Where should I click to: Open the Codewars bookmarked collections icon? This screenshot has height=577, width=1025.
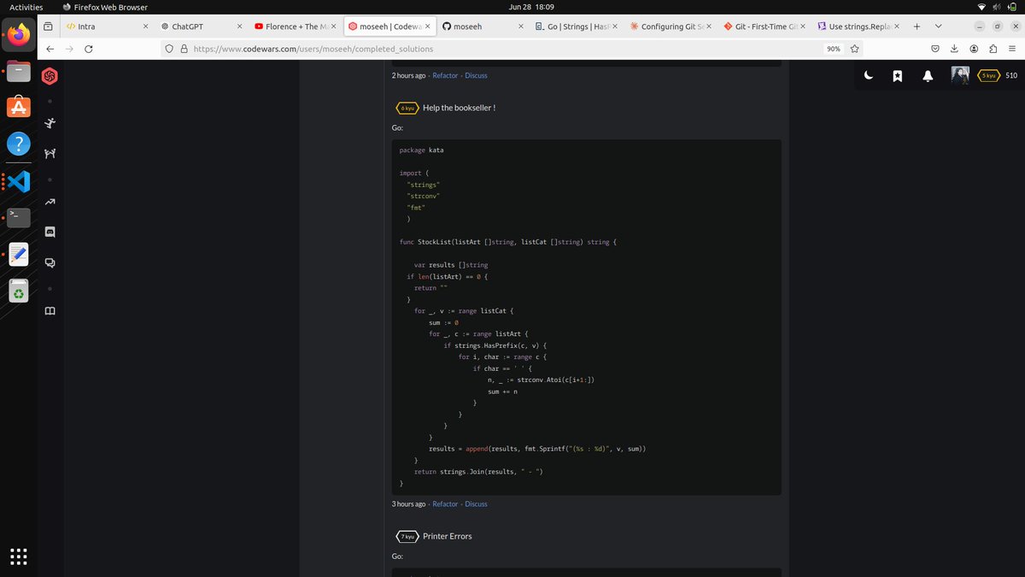[897, 75]
